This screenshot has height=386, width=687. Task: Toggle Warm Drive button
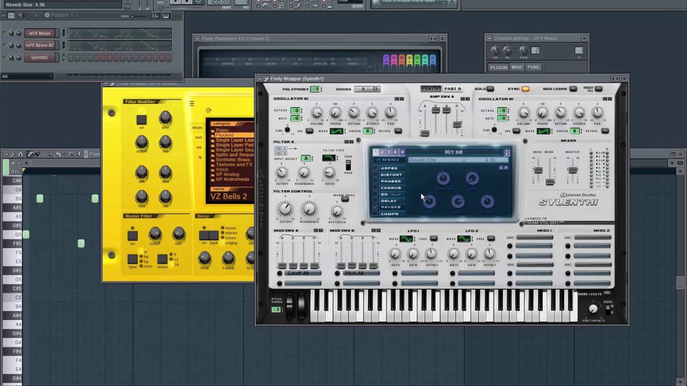click(x=345, y=199)
